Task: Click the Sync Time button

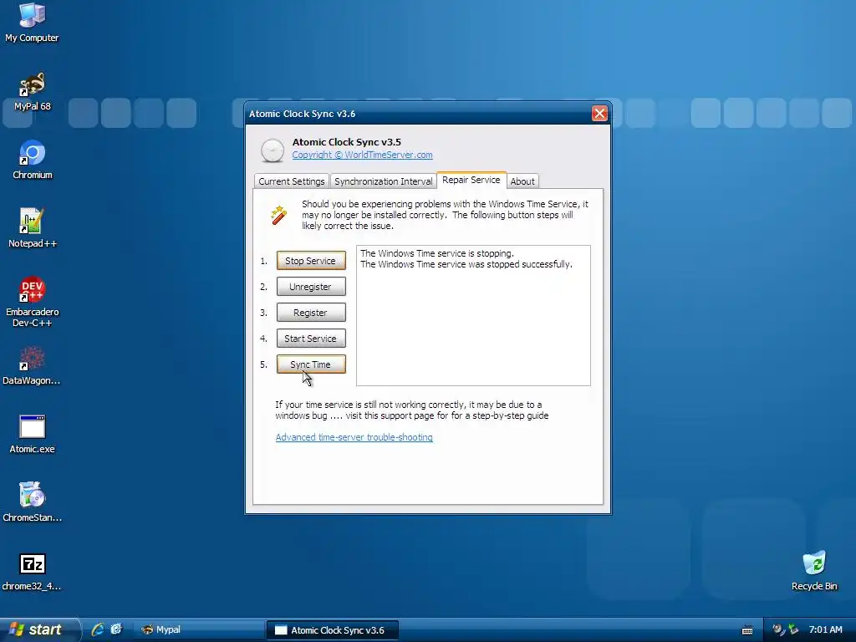Action: pyautogui.click(x=311, y=364)
